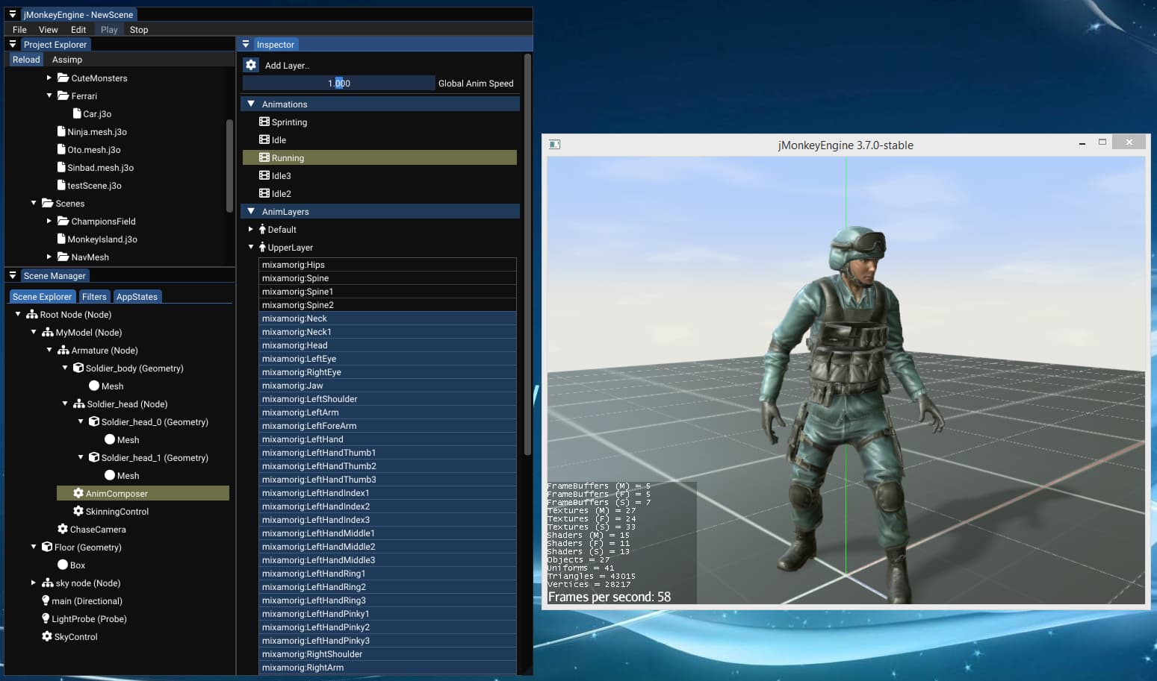Click the Box mesh circle icon

tap(63, 565)
